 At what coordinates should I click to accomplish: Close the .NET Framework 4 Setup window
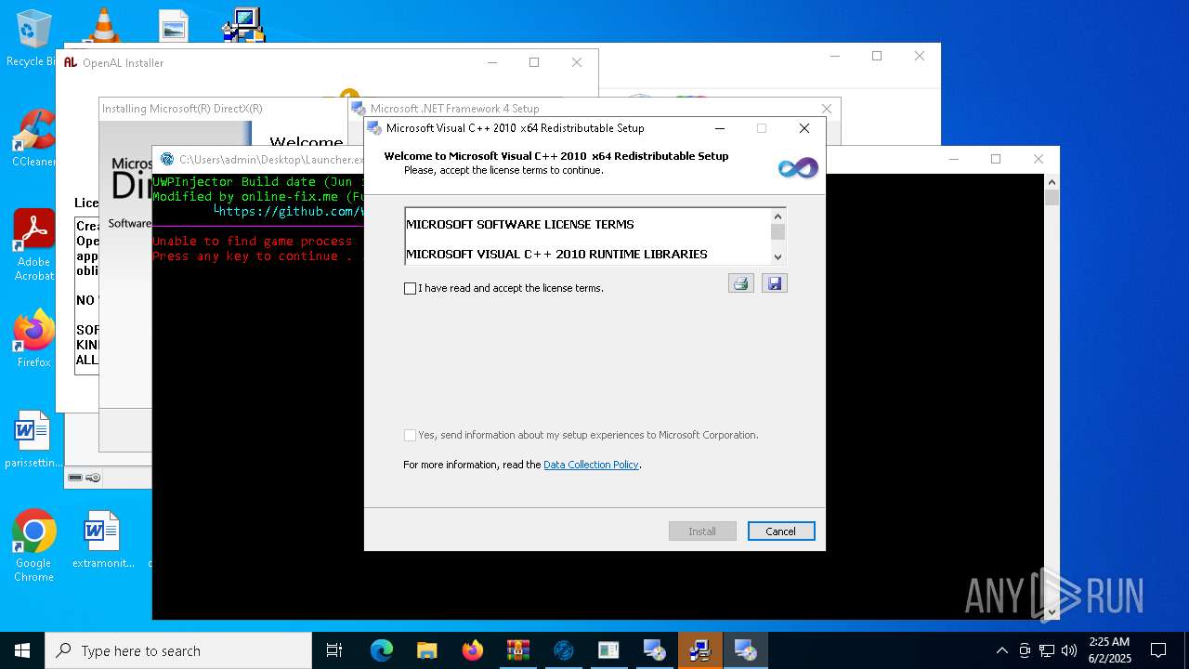point(826,109)
